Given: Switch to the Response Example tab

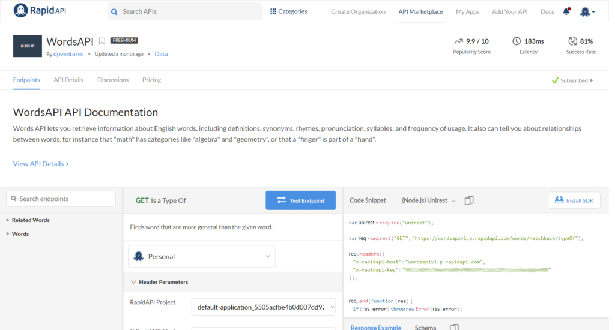Looking at the screenshot, I should point(376,327).
